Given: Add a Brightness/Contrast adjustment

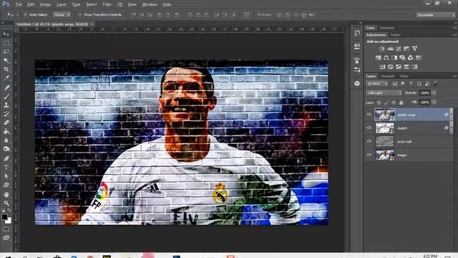Looking at the screenshot, I should [x=381, y=49].
